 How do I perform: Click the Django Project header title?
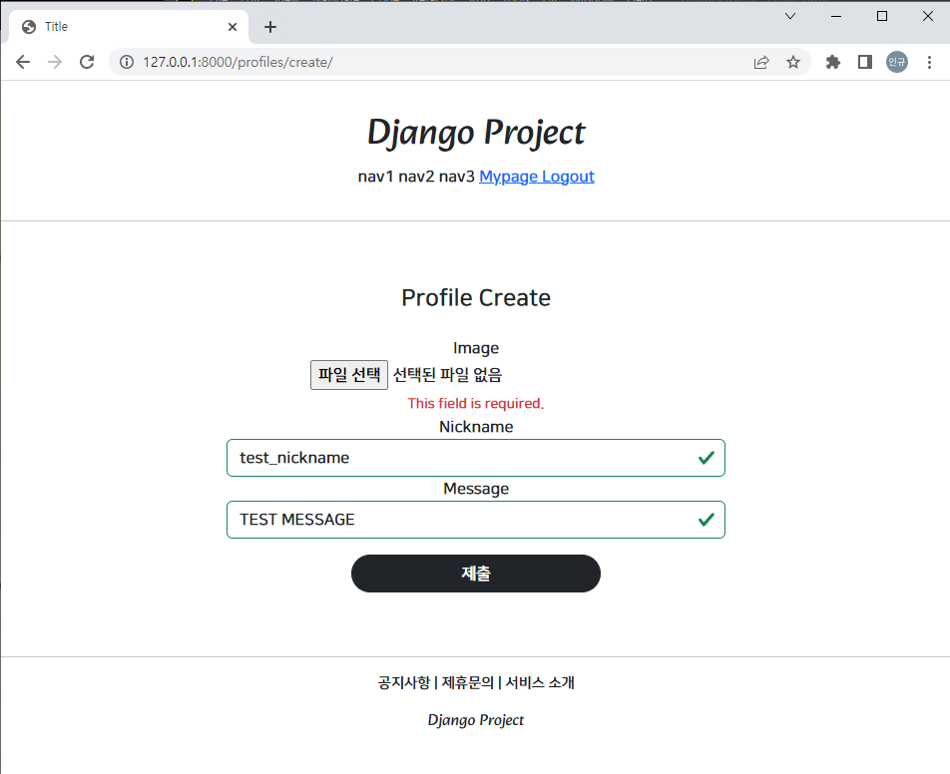click(476, 133)
